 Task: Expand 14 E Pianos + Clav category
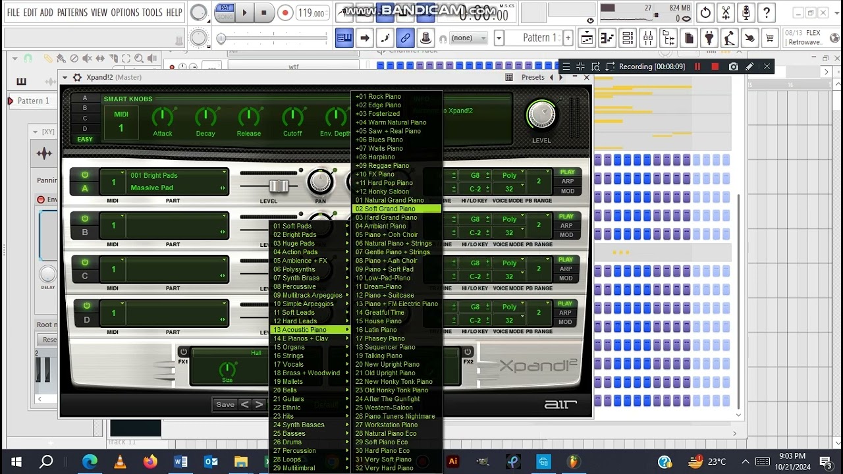(310, 338)
